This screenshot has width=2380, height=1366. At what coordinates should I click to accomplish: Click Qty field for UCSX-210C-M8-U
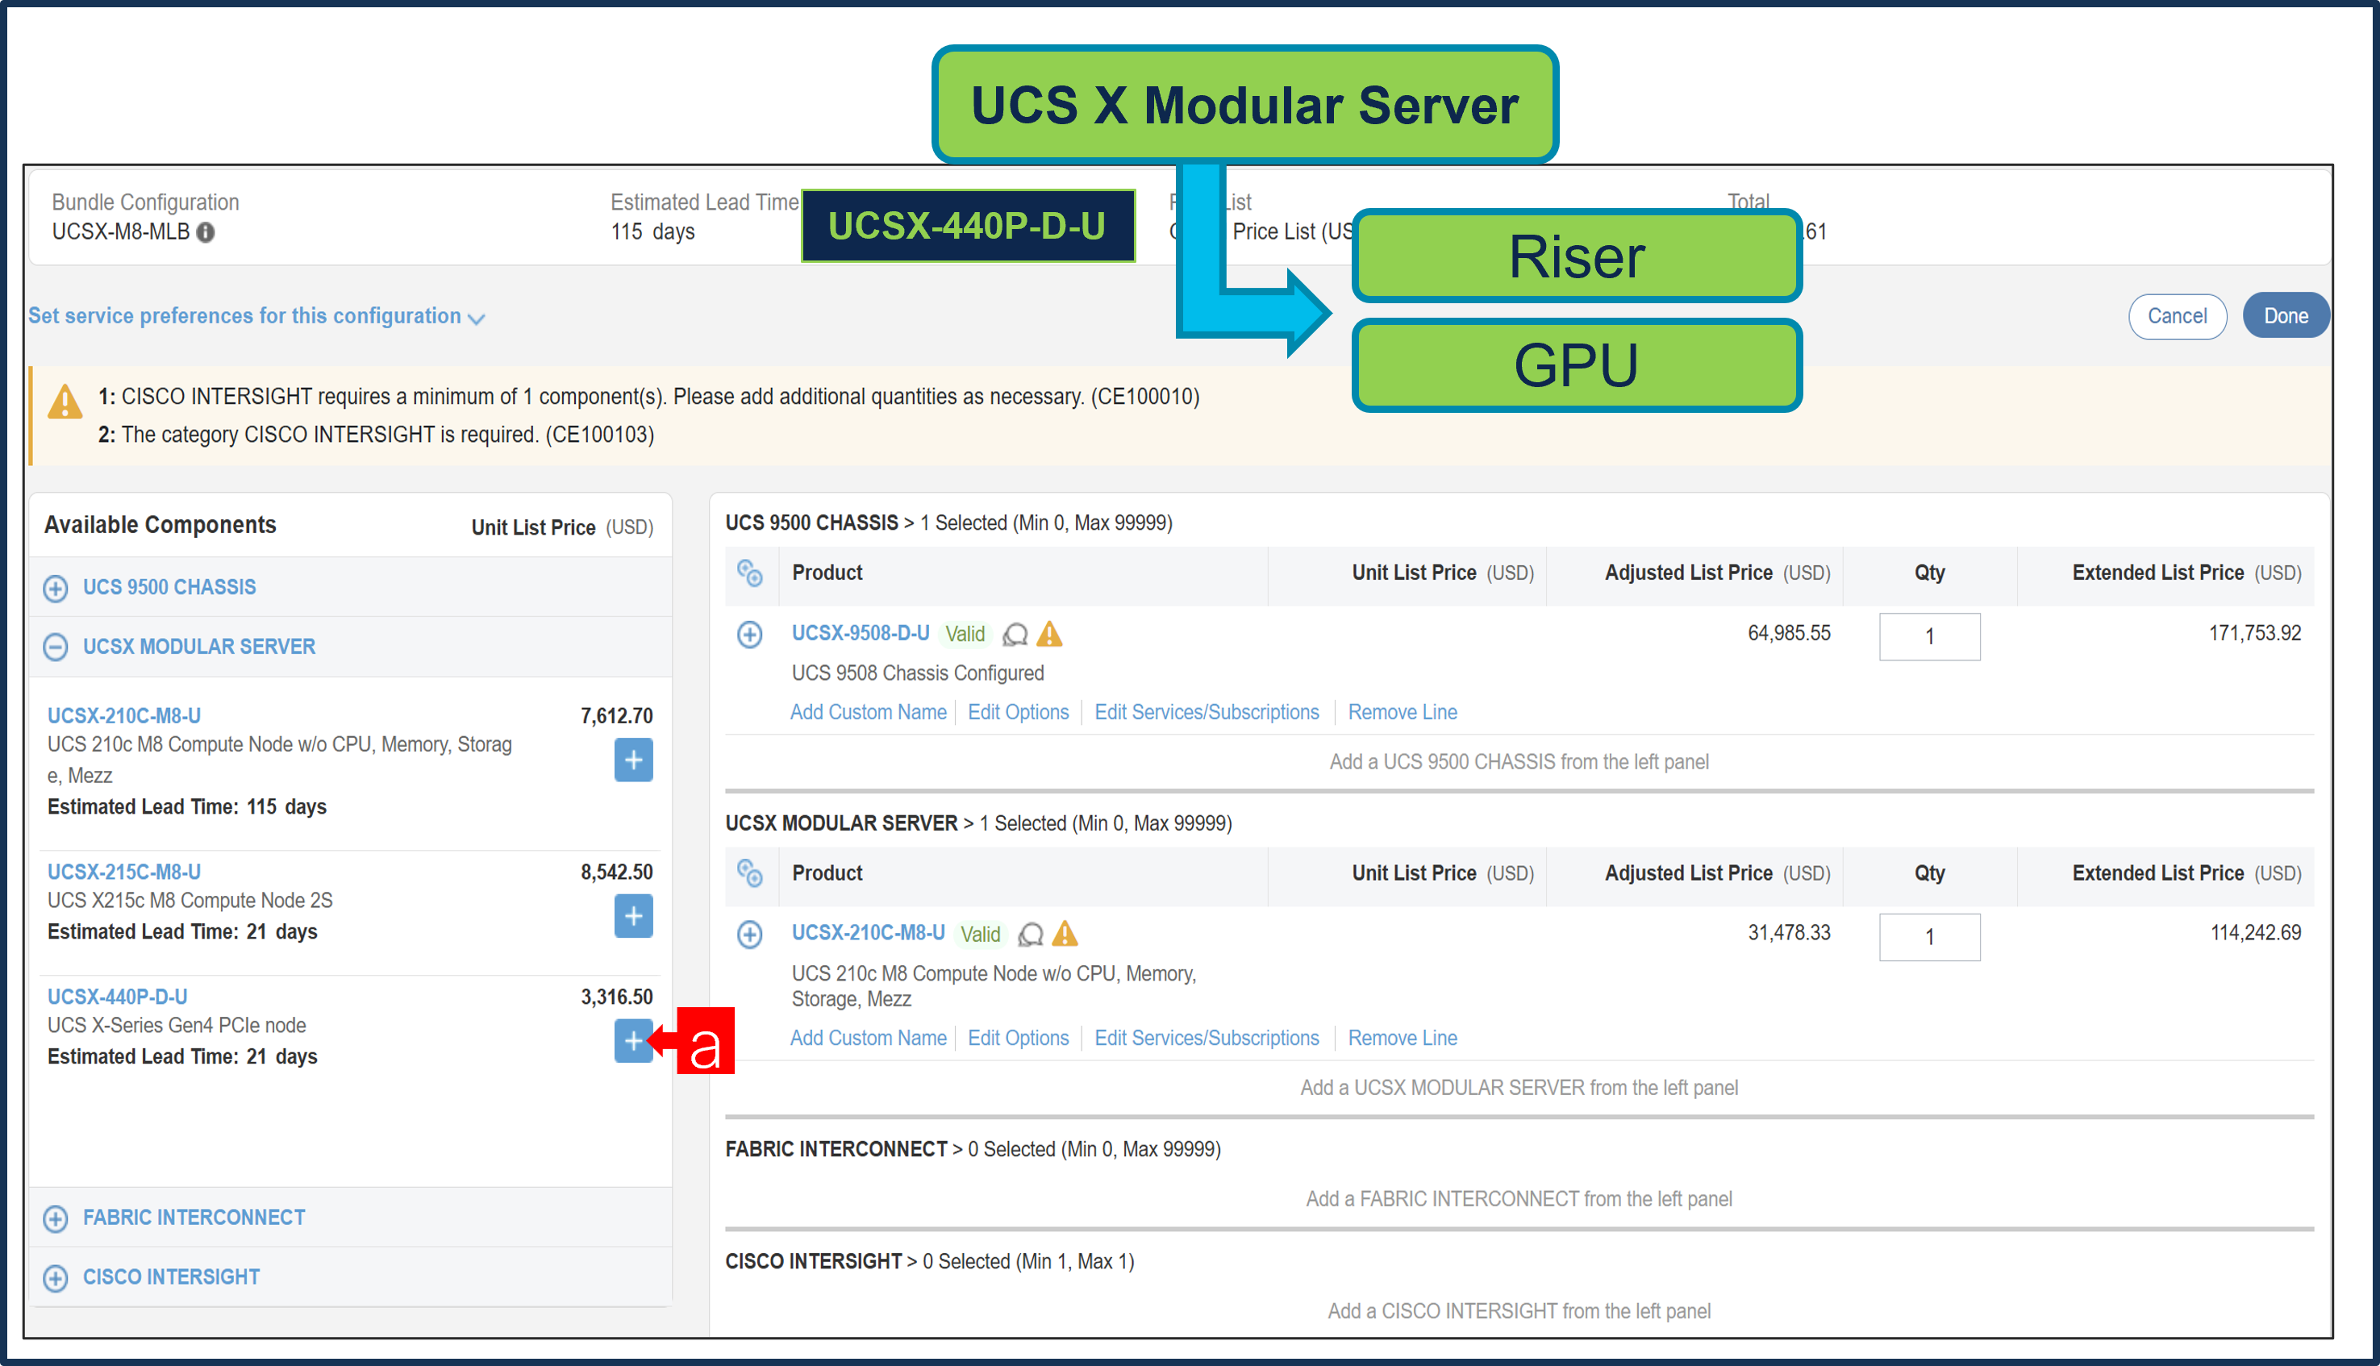tap(1930, 937)
